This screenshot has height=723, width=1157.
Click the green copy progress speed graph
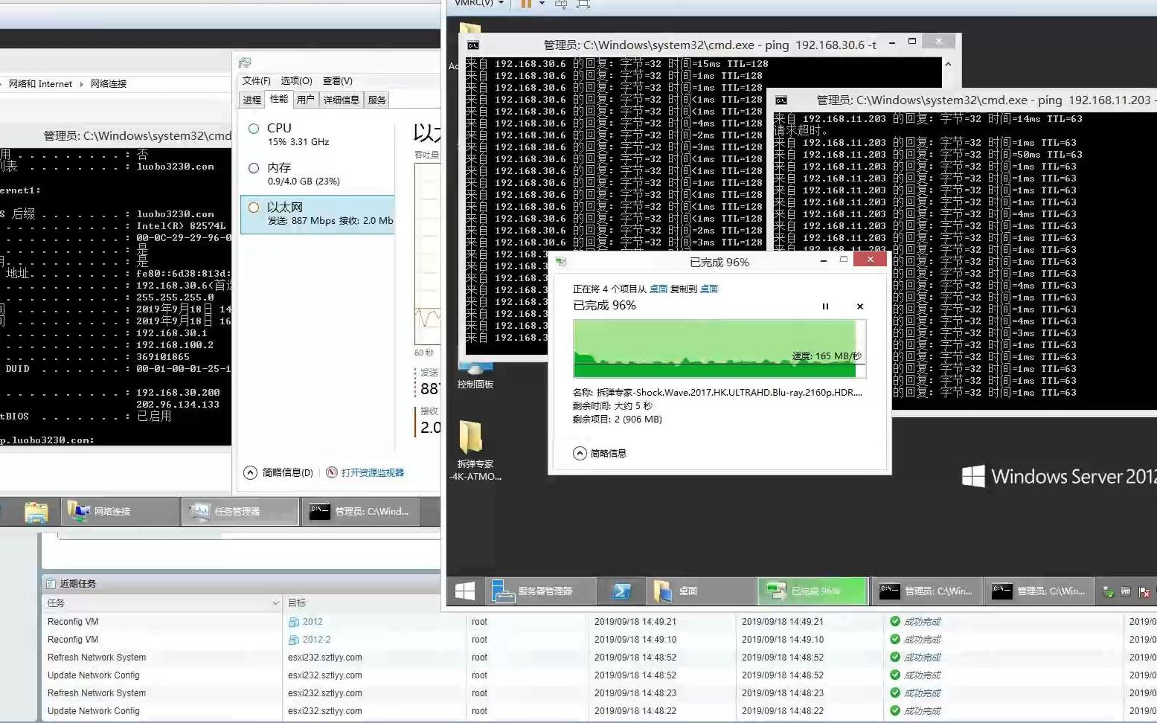[719, 349]
